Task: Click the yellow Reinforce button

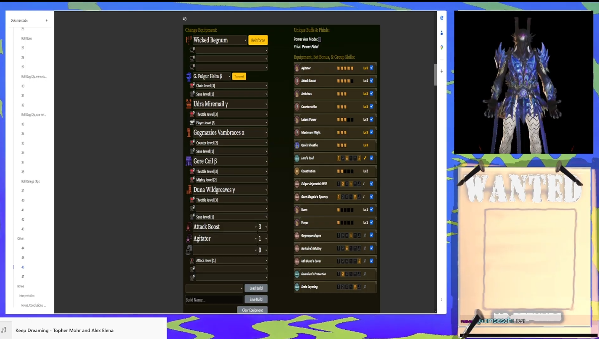Action: (x=258, y=40)
